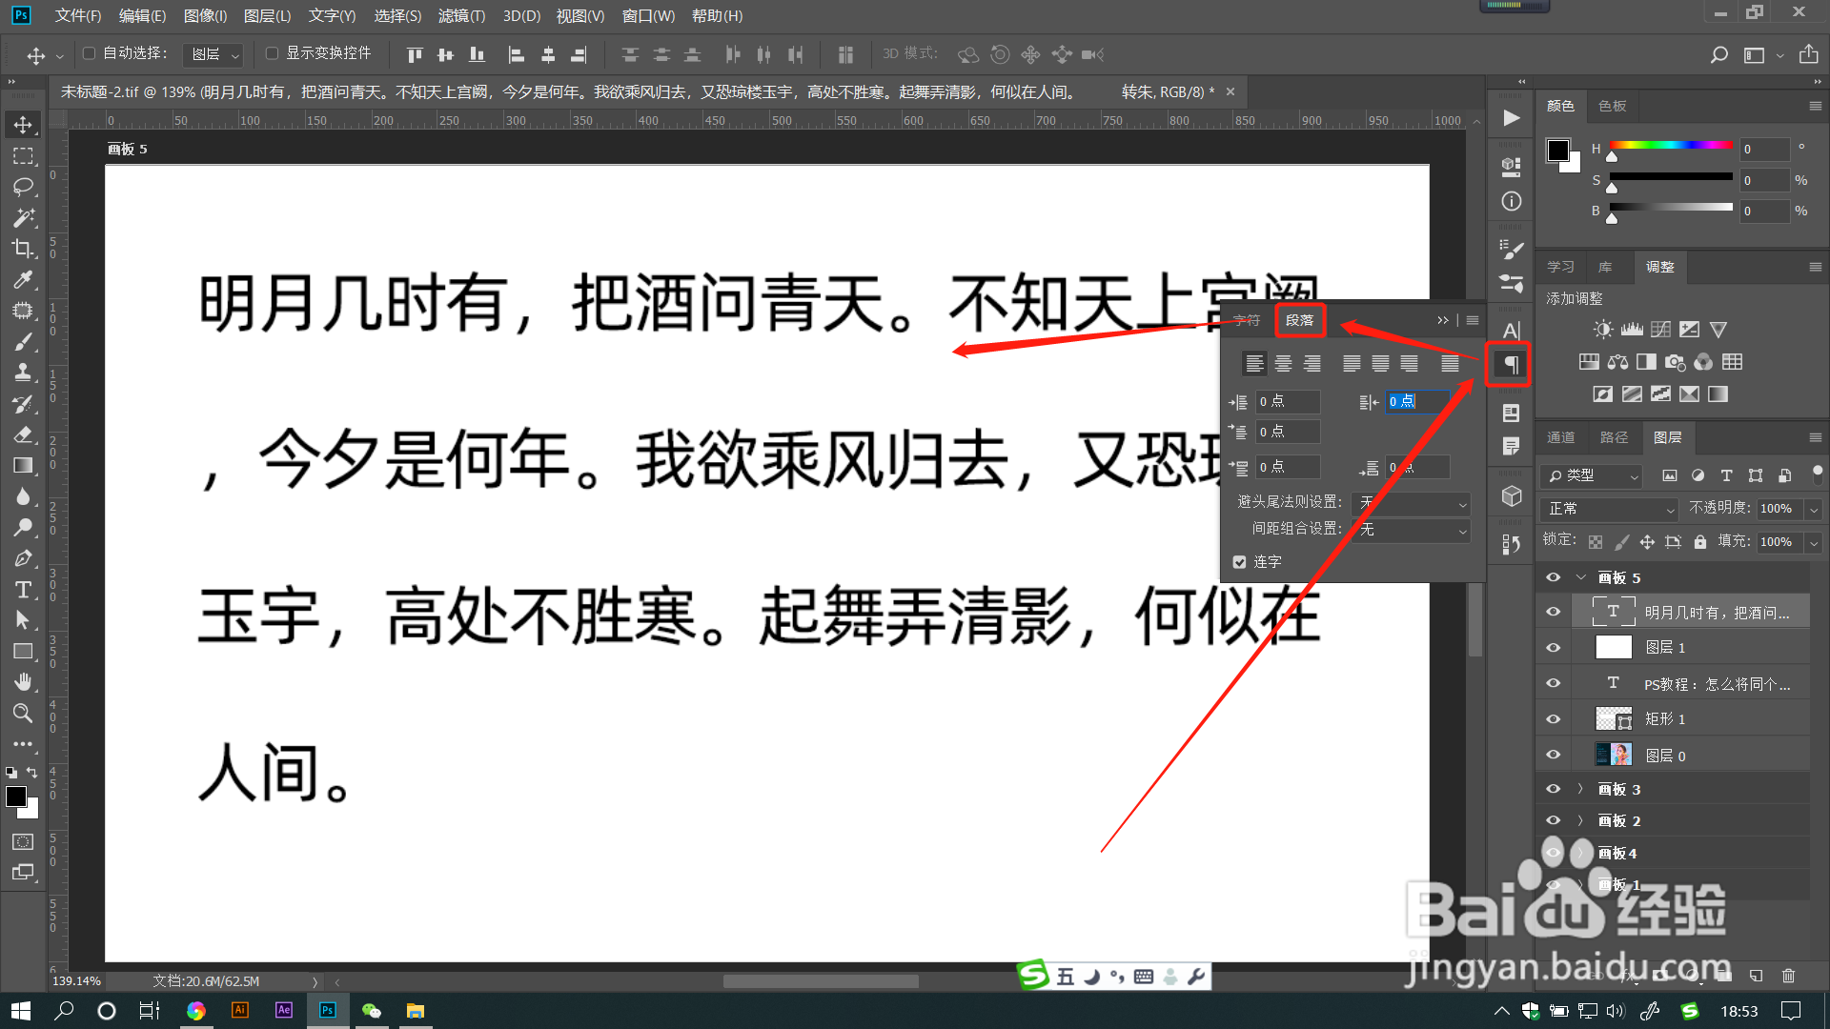Viewport: 1830px width, 1029px height.
Task: Open the auto-select 图层 dropdown
Action: pos(213,55)
